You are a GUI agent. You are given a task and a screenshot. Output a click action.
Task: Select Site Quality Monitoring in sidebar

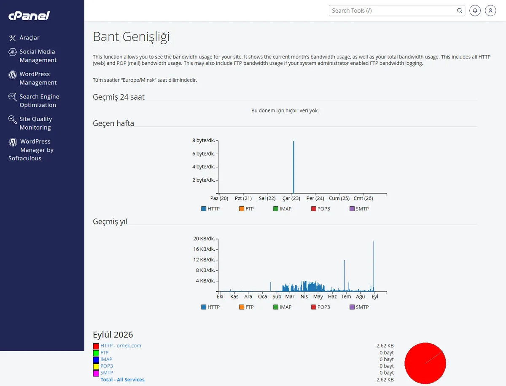click(x=36, y=123)
